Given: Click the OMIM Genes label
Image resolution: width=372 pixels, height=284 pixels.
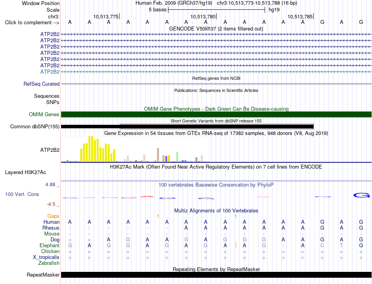Looking at the screenshot, I should tap(44, 115).
